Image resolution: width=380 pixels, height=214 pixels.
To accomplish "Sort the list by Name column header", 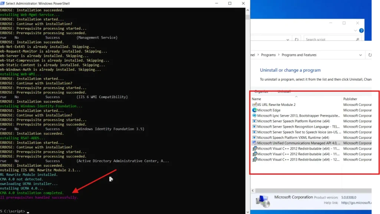I will (256, 99).
